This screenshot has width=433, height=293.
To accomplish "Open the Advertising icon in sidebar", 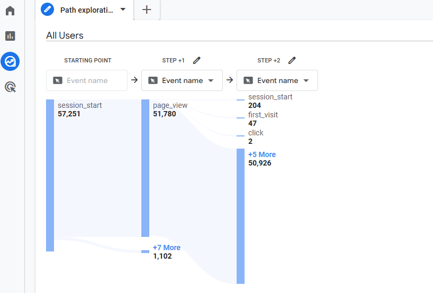I will [x=10, y=87].
